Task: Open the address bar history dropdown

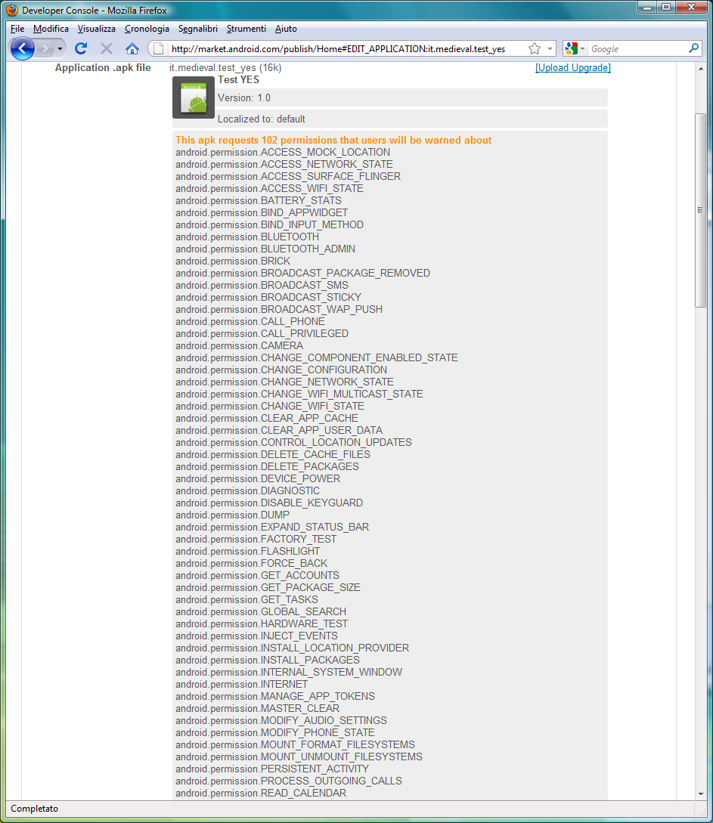Action: coord(550,49)
